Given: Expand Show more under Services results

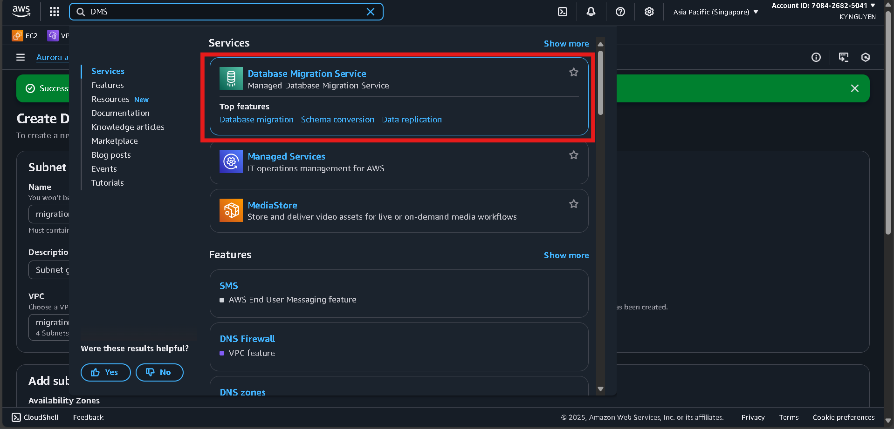Looking at the screenshot, I should (x=566, y=43).
